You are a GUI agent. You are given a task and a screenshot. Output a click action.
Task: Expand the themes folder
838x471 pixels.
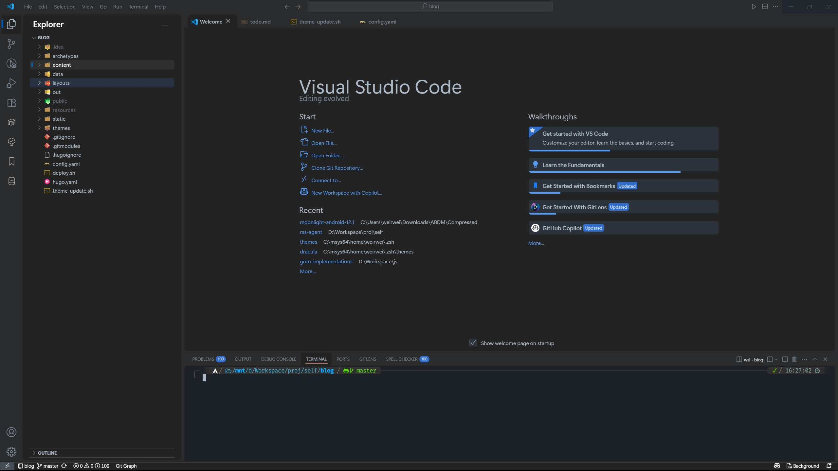pos(61,128)
